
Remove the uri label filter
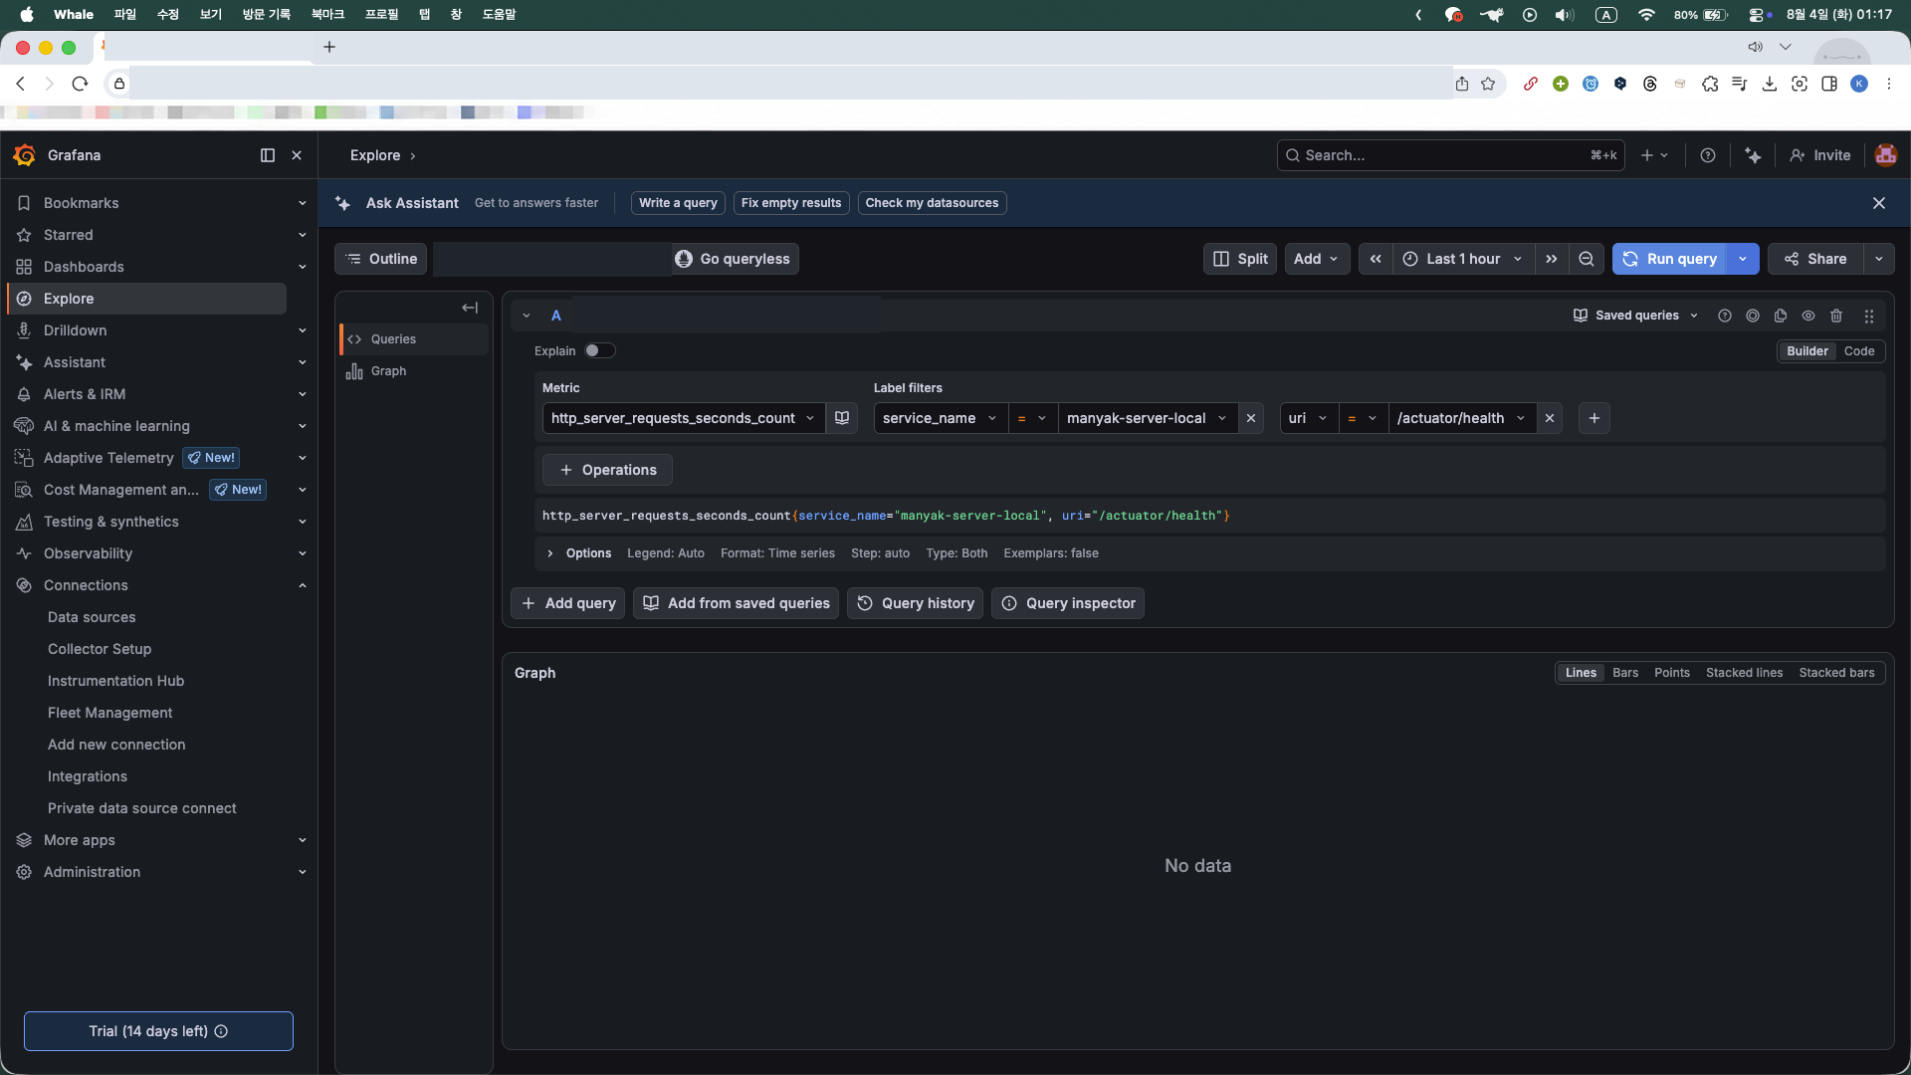pyautogui.click(x=1550, y=418)
